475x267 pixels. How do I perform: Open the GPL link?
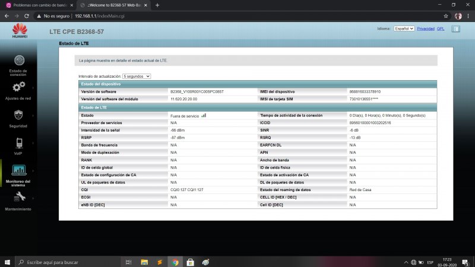(x=441, y=28)
